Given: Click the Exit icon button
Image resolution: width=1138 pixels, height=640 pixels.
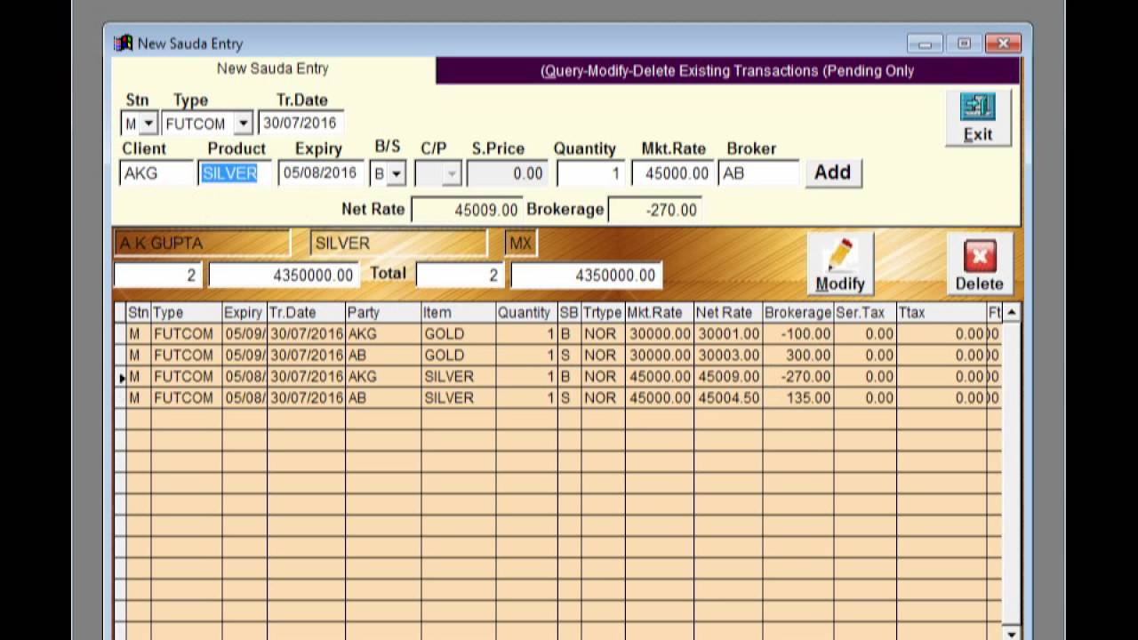Looking at the screenshot, I should (978, 118).
